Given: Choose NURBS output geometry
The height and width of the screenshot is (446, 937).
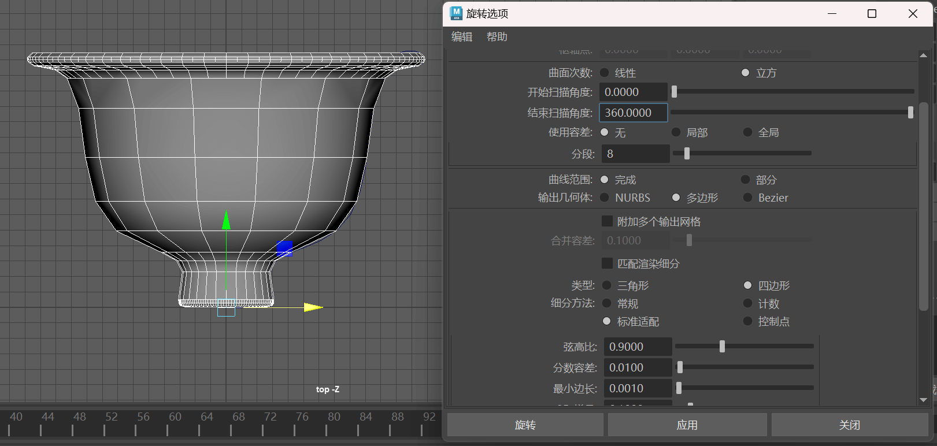Looking at the screenshot, I should [x=605, y=198].
